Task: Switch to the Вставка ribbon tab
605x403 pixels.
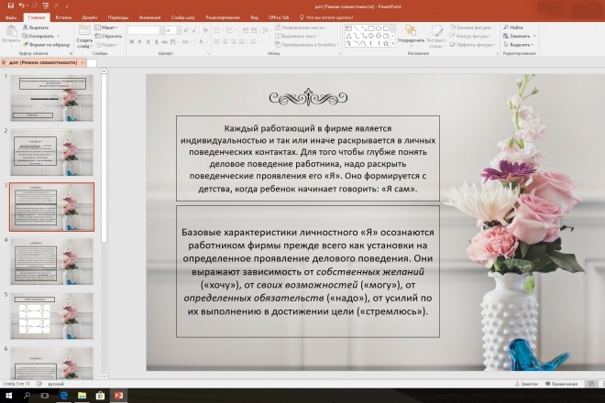Action: [63, 17]
